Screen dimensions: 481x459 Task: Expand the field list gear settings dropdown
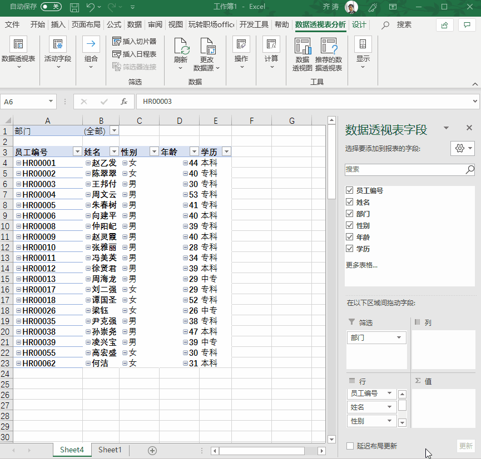[x=462, y=148]
